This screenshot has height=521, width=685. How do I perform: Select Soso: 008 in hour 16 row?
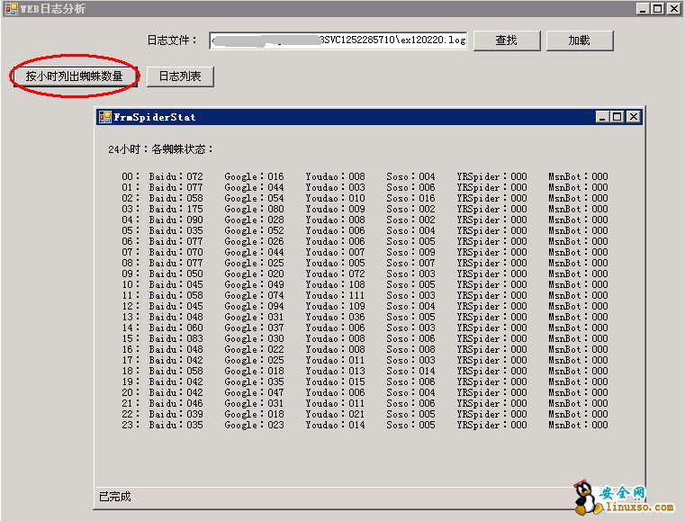click(x=410, y=349)
